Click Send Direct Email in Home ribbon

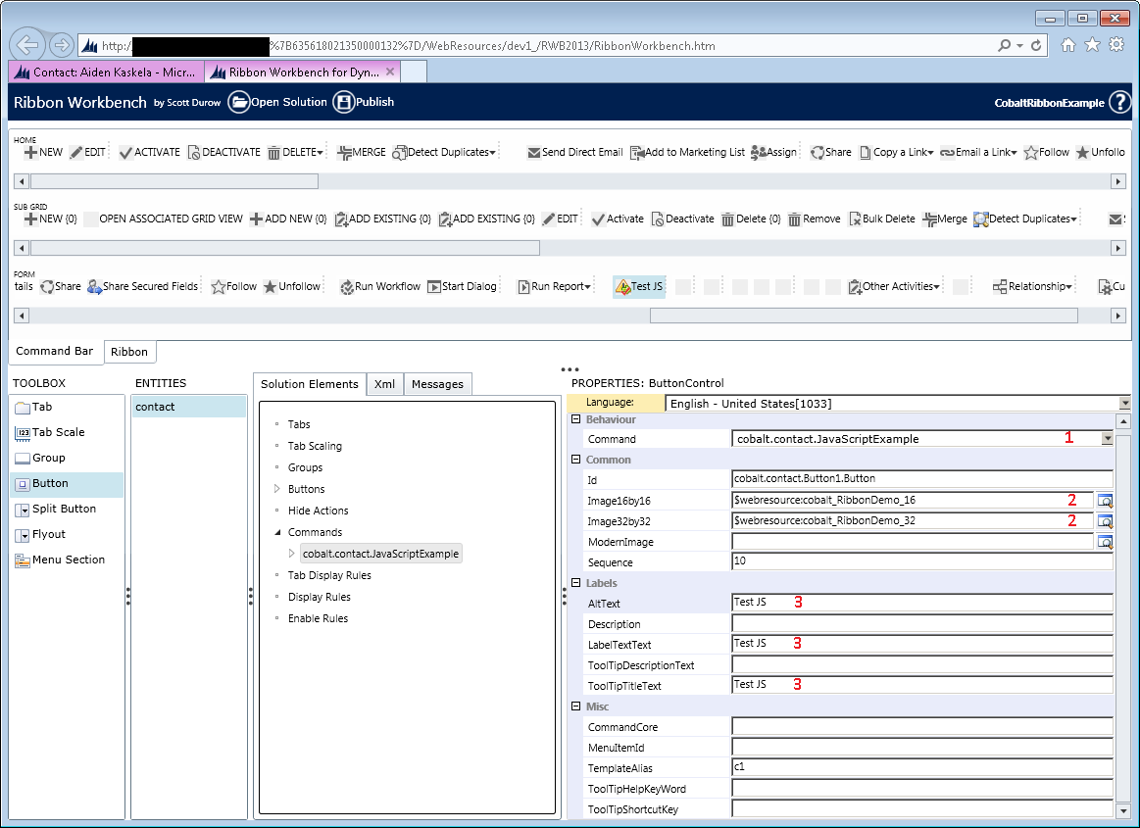click(x=574, y=153)
